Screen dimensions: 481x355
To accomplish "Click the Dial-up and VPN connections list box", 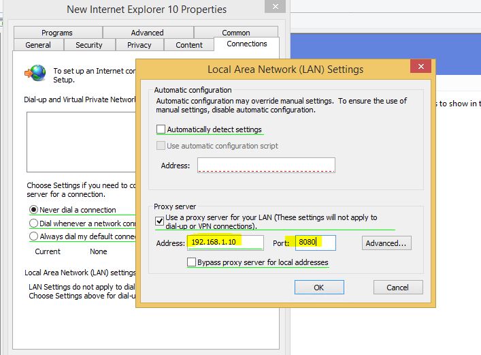I will click(81, 142).
